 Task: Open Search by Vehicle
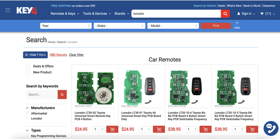click(205, 6)
